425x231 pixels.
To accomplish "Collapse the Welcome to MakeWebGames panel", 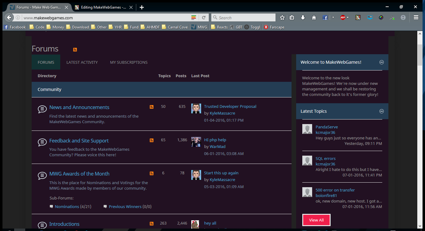I will pos(381,62).
